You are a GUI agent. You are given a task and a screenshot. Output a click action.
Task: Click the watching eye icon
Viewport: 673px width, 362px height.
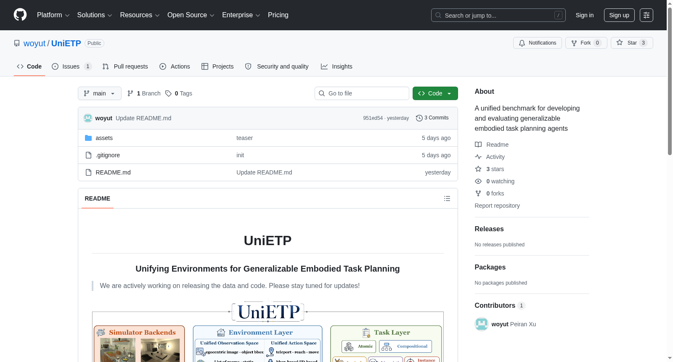478,181
